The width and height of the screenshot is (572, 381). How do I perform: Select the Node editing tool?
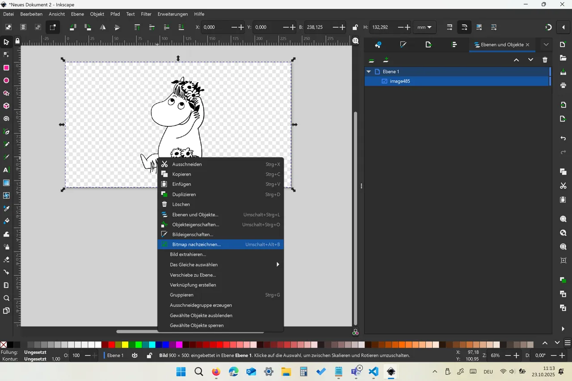[x=6, y=55]
